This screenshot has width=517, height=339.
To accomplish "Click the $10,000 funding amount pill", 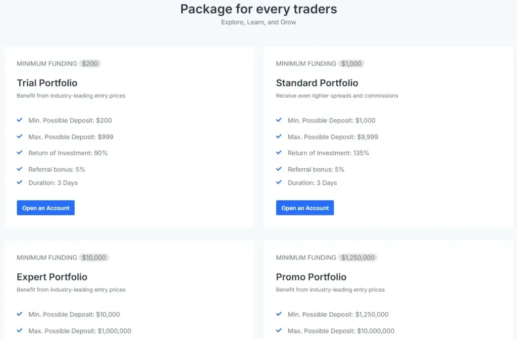I will coord(94,257).
